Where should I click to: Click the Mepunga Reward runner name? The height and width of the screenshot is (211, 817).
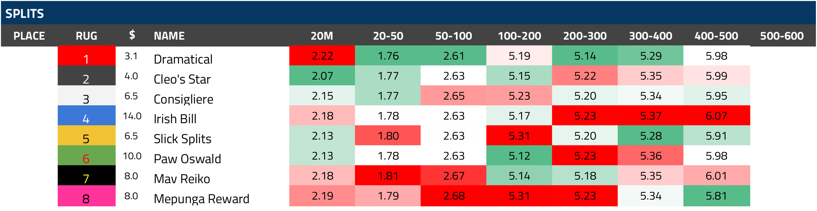(x=201, y=199)
